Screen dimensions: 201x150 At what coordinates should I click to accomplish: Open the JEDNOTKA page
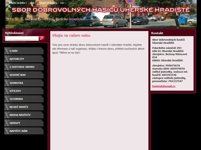[24, 83]
